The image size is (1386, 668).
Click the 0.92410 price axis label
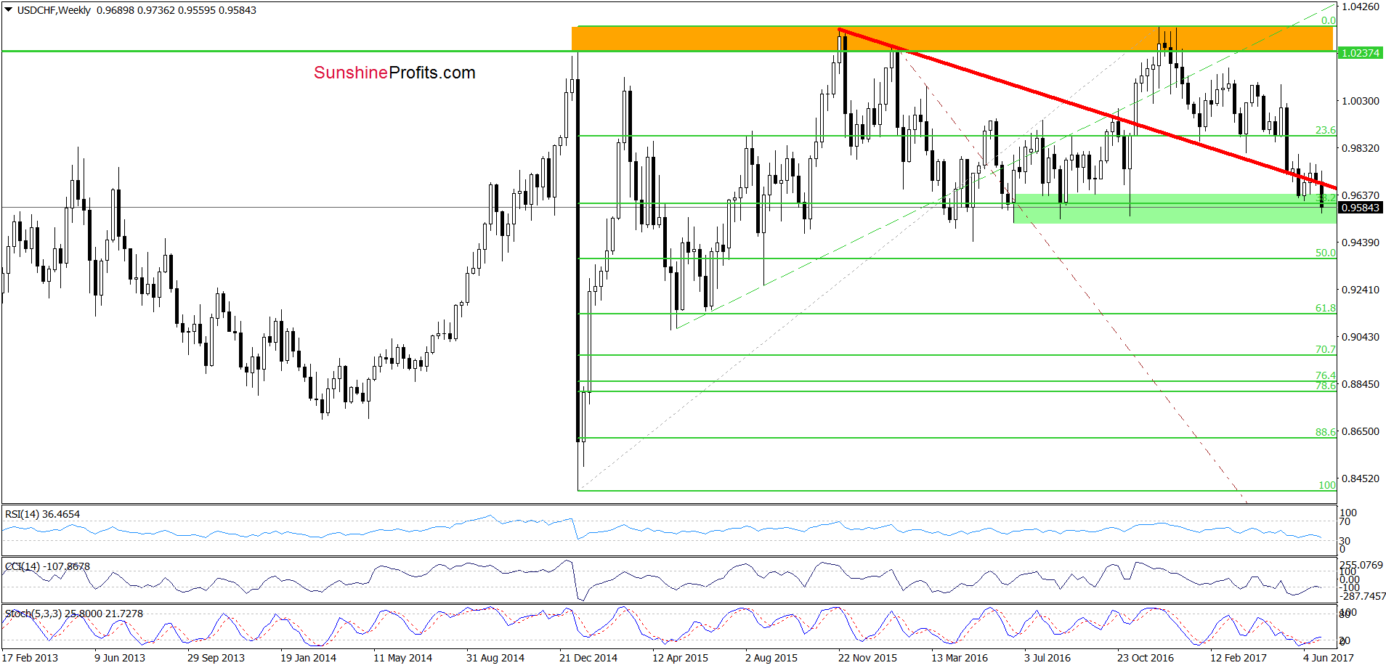pyautogui.click(x=1360, y=290)
